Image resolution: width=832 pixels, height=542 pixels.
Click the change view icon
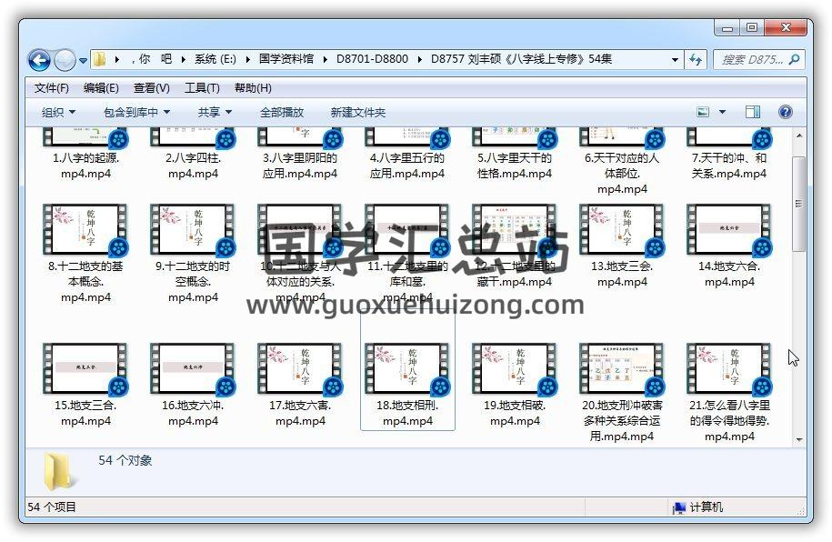tap(704, 112)
